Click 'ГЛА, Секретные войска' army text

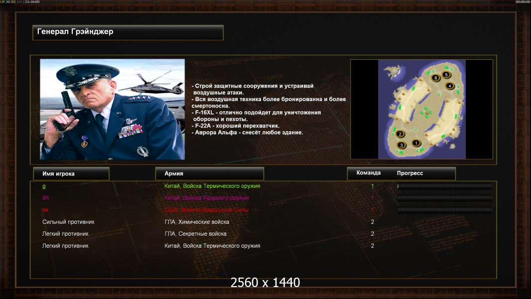(195, 234)
